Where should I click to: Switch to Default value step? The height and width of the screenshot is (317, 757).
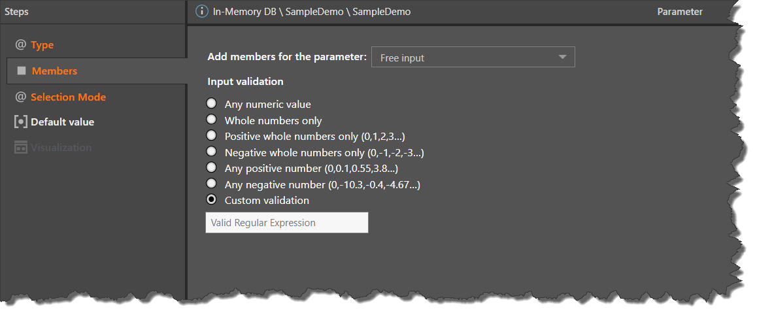(62, 122)
